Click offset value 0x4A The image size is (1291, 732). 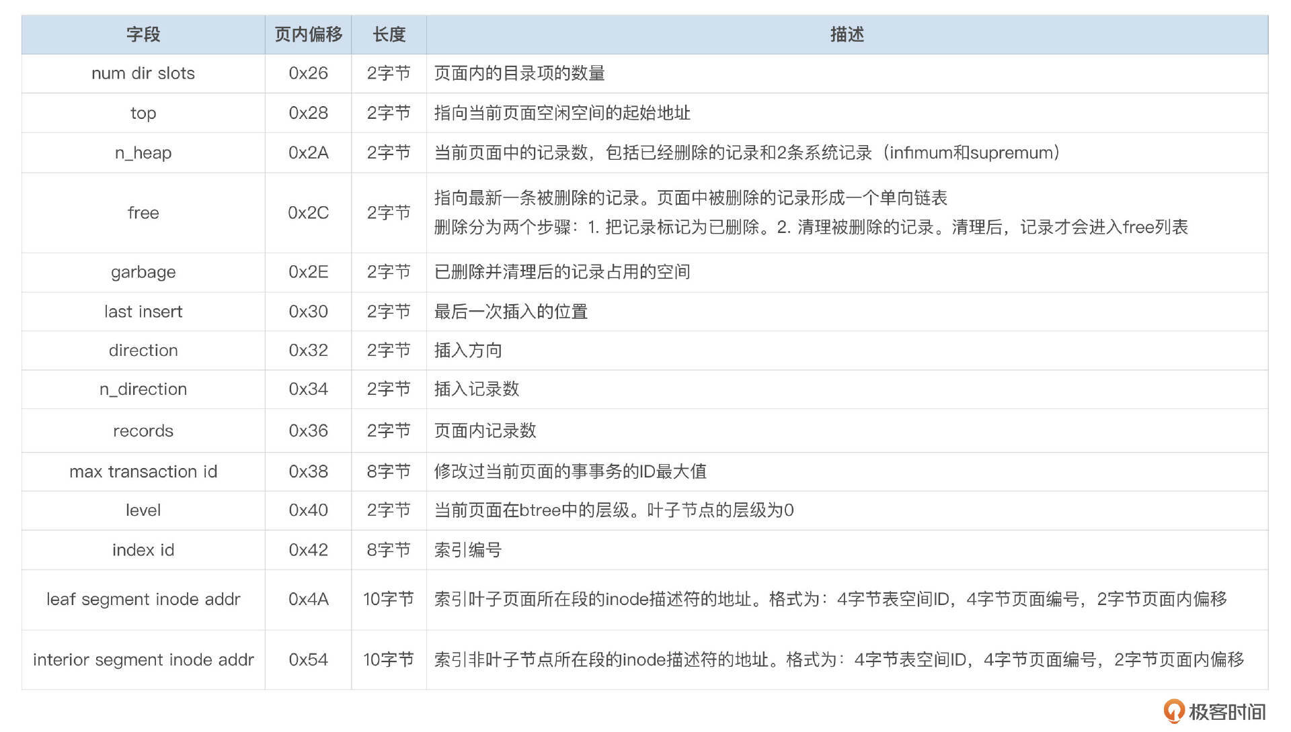pyautogui.click(x=308, y=599)
